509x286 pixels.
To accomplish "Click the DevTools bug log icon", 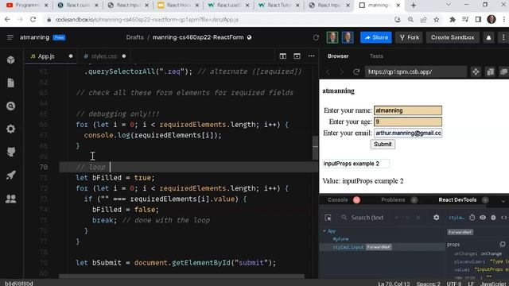I will pos(493,218).
